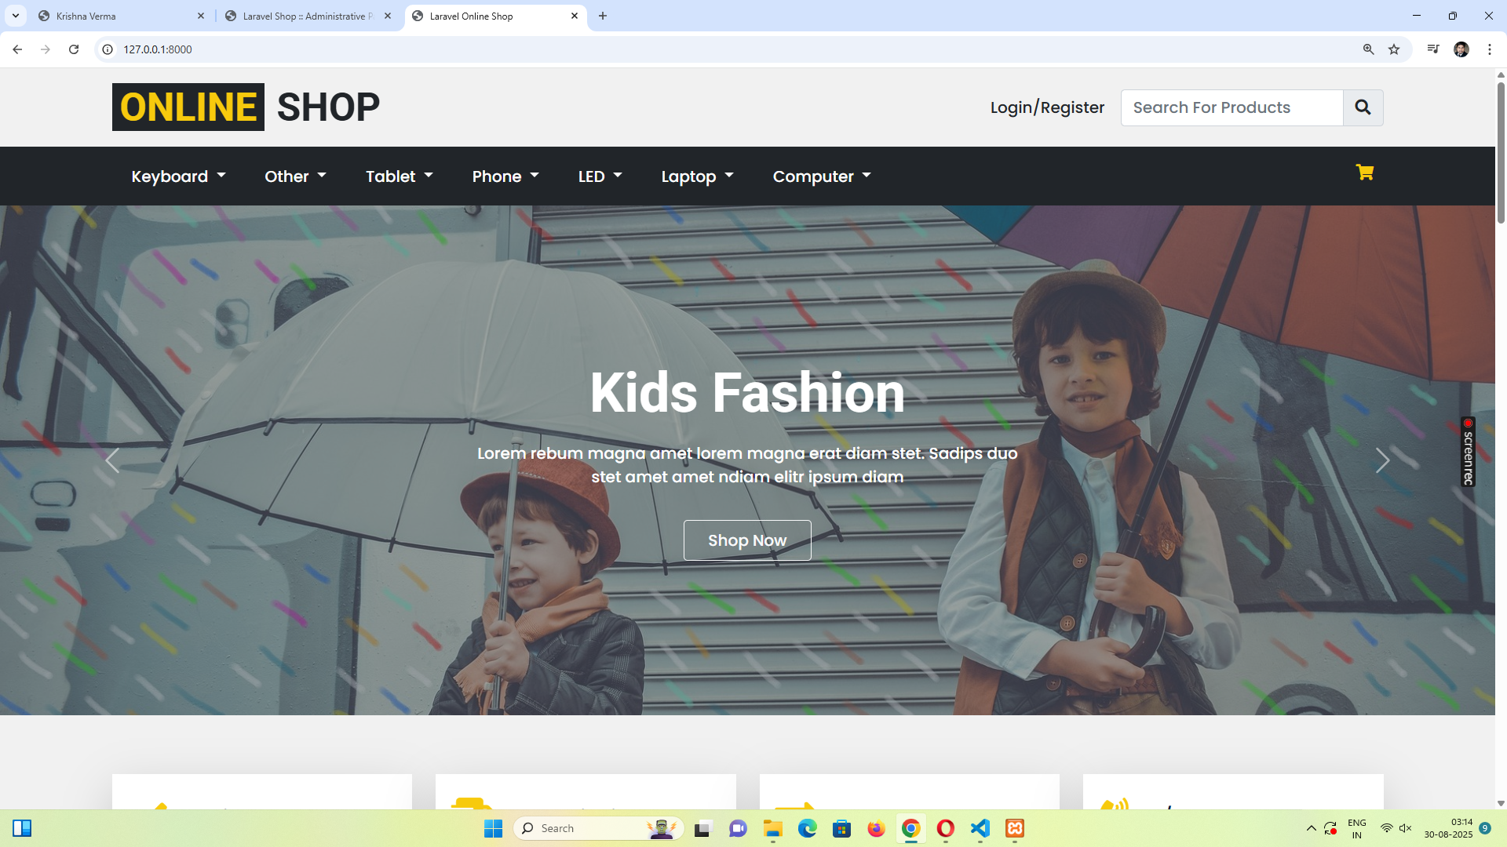Image resolution: width=1507 pixels, height=847 pixels.
Task: Expand the Phone category dropdown
Action: [x=505, y=176]
